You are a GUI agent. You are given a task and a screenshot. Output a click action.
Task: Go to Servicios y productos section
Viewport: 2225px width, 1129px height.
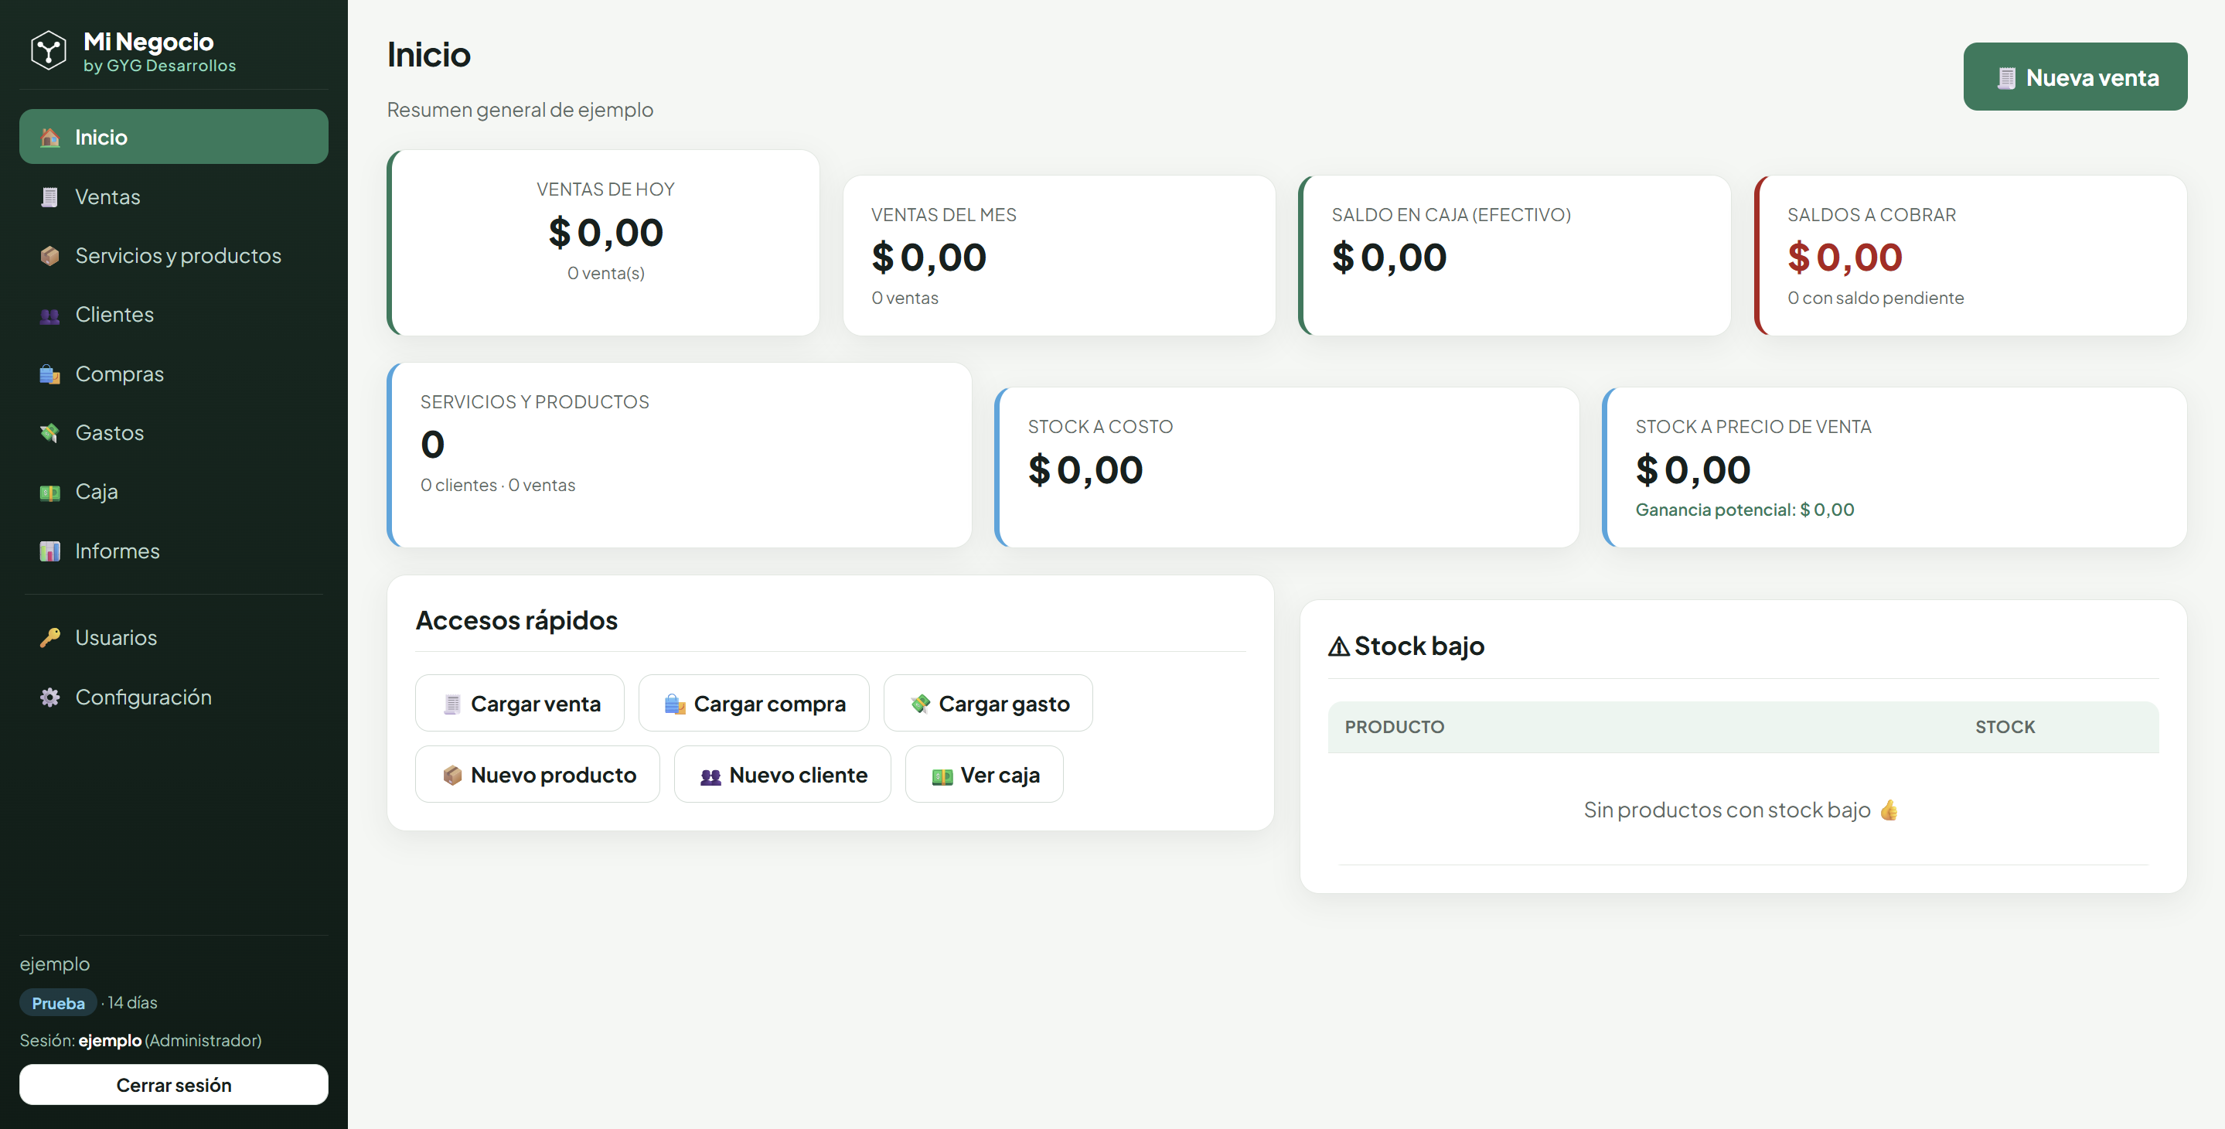tap(174, 256)
